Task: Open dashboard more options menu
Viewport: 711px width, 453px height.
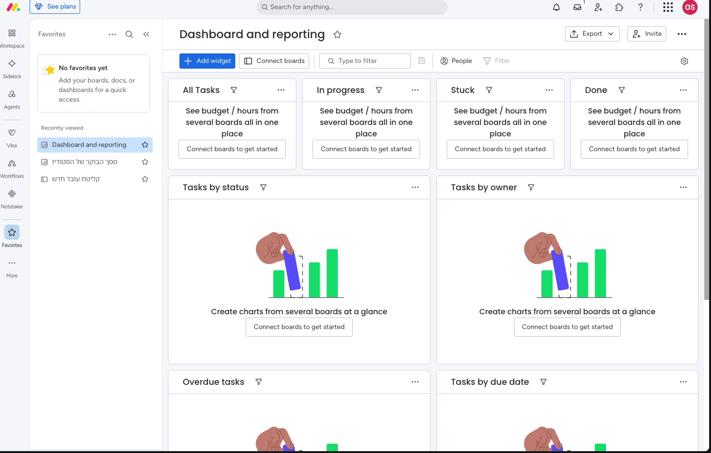Action: [x=682, y=34]
